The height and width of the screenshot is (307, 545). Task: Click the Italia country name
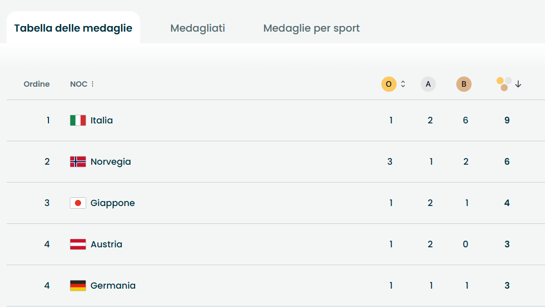tap(102, 120)
